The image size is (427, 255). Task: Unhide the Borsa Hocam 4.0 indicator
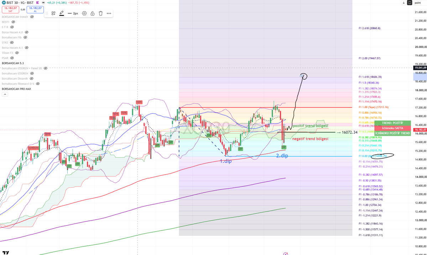pos(26,32)
